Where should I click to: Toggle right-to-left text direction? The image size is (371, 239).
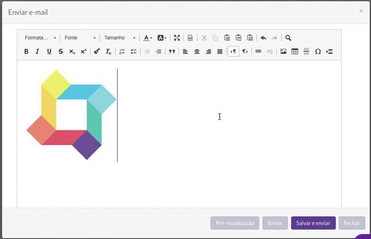click(x=245, y=51)
